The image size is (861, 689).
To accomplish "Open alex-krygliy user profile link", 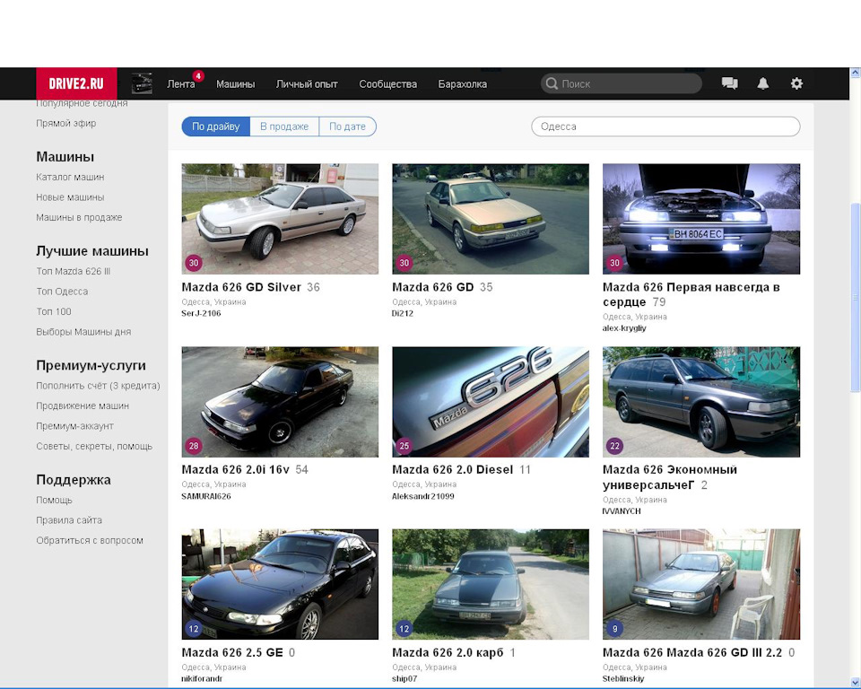I will (624, 328).
